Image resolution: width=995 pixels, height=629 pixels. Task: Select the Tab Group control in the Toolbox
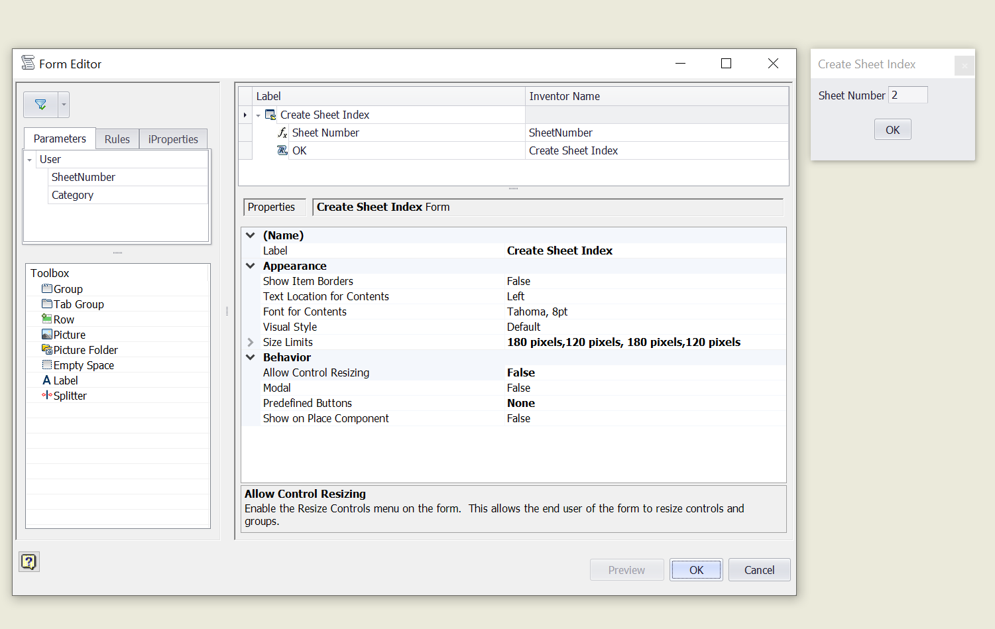tap(78, 304)
